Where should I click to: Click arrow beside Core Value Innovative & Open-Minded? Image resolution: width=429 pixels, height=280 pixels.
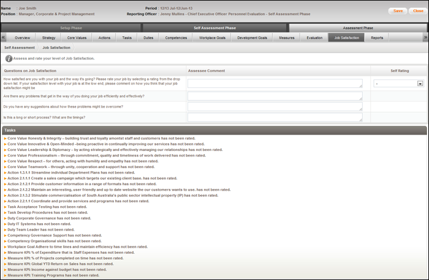5,144
